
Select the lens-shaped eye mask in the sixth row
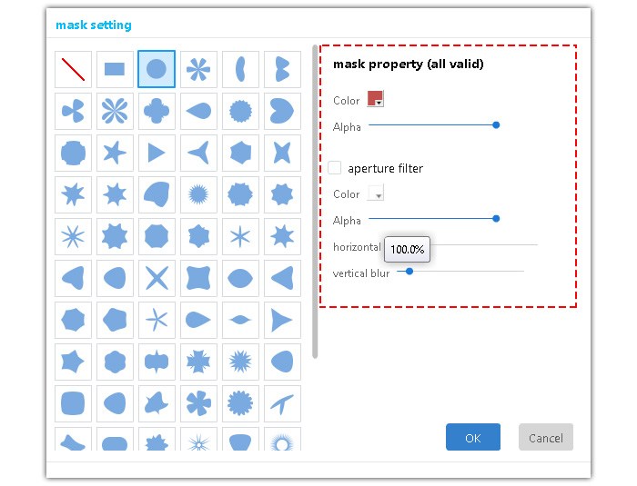point(240,278)
